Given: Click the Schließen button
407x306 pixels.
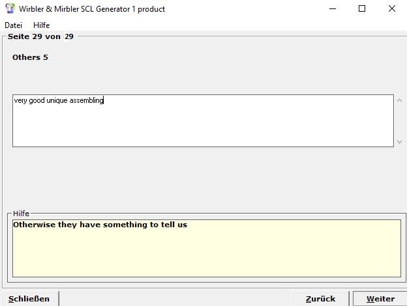Looking at the screenshot, I should point(29,299).
